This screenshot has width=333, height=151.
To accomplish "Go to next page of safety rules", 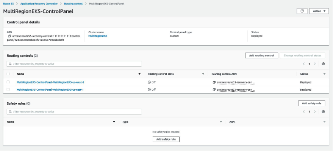I will pyautogui.click(x=315, y=112).
